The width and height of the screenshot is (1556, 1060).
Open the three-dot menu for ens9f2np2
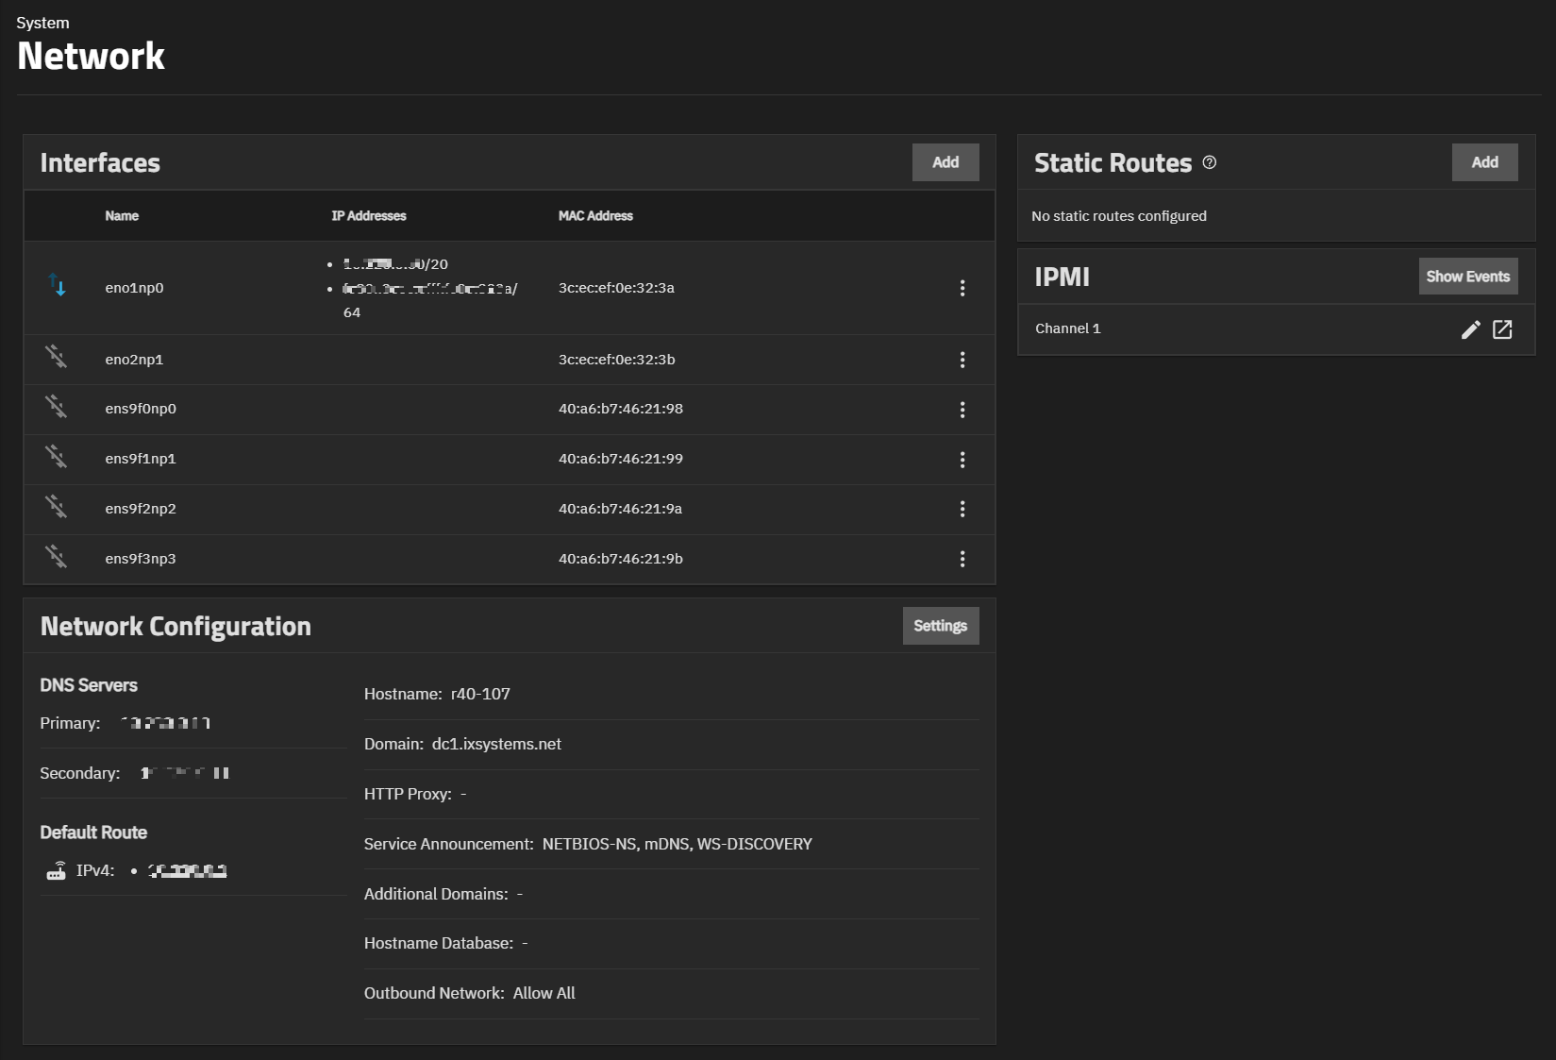pos(962,509)
